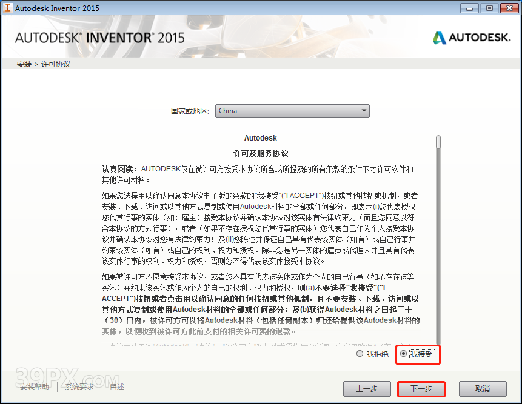Click the dropdown arrow on the country selector
The image size is (522, 404).
364,111
